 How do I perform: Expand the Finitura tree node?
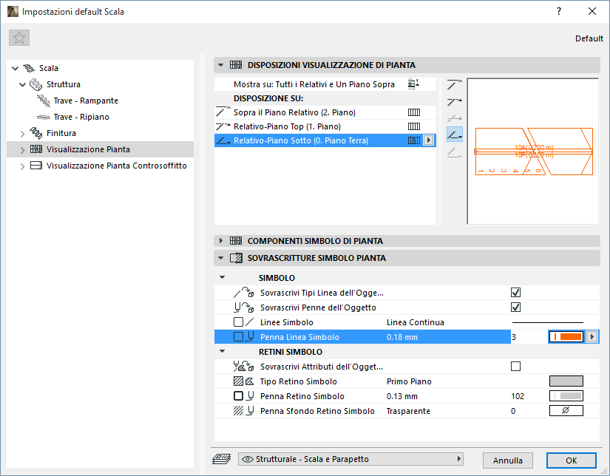(x=23, y=133)
